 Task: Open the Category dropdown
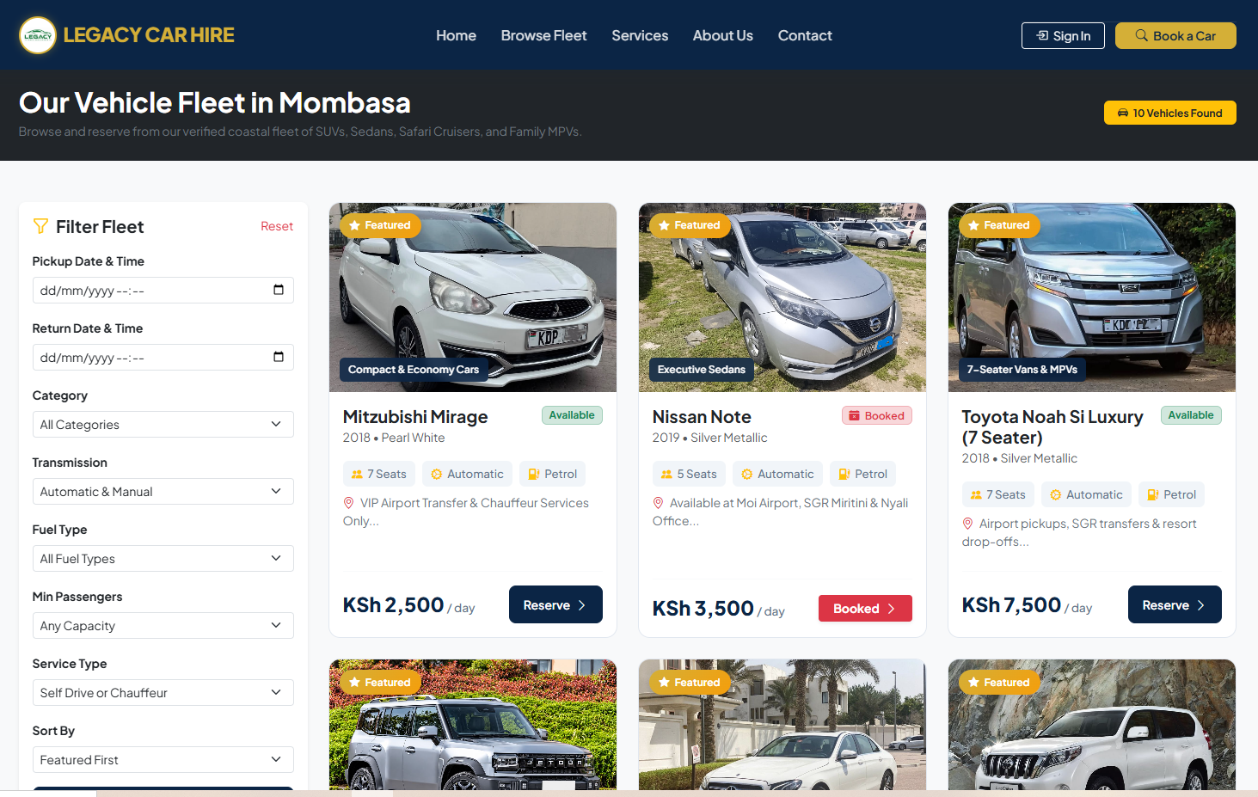coord(163,425)
